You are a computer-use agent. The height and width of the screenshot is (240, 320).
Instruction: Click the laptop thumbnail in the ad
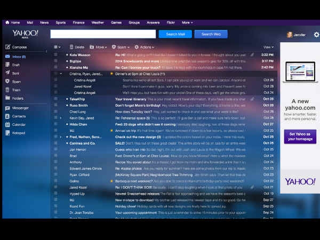click(x=300, y=72)
